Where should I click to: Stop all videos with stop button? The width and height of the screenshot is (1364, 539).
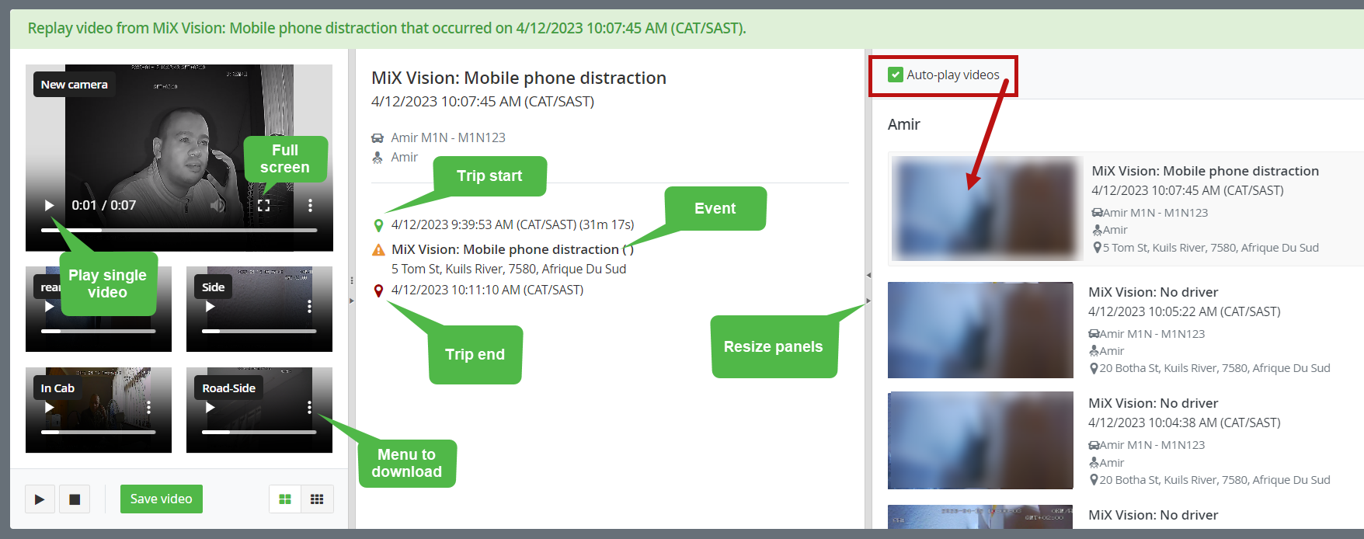[x=75, y=499]
